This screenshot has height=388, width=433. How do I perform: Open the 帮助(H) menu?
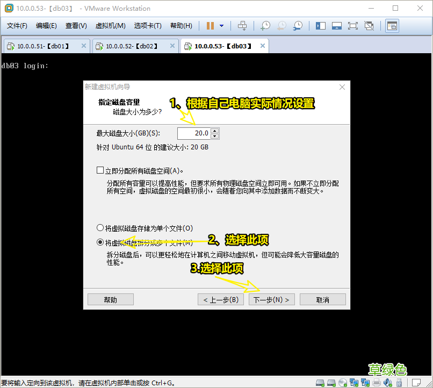point(181,26)
